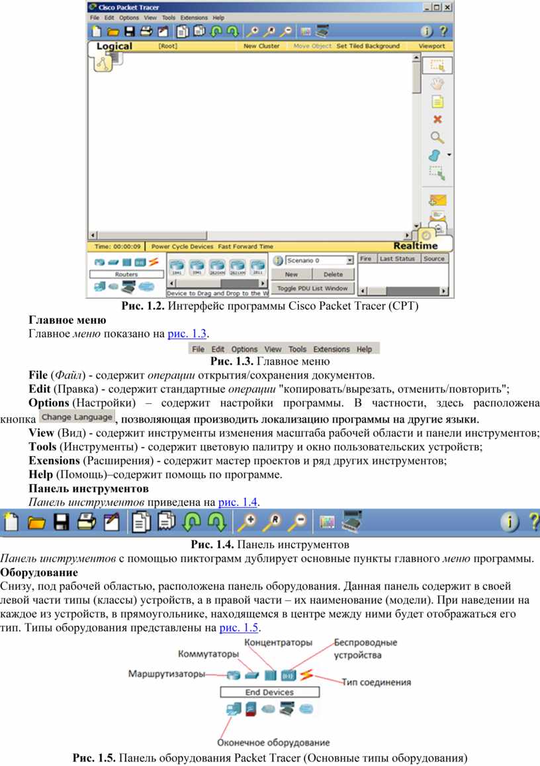Click Routers category icon in Figure 1.2 device panel

[100, 262]
